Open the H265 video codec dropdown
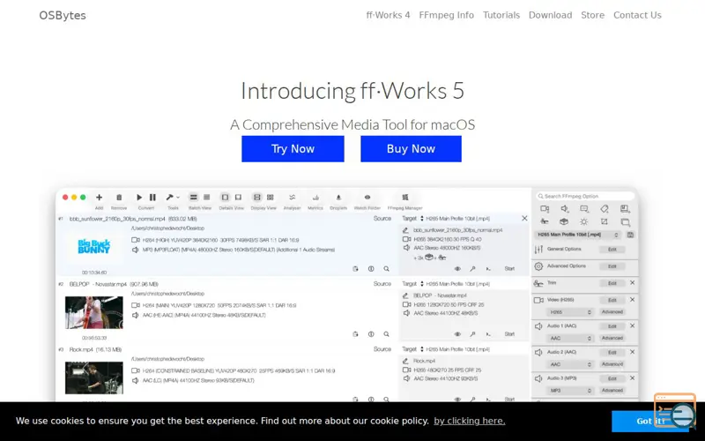 [x=569, y=312]
